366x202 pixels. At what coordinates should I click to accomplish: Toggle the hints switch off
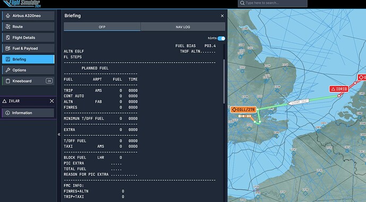point(221,38)
